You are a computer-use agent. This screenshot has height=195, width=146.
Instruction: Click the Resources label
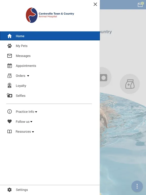(23, 132)
